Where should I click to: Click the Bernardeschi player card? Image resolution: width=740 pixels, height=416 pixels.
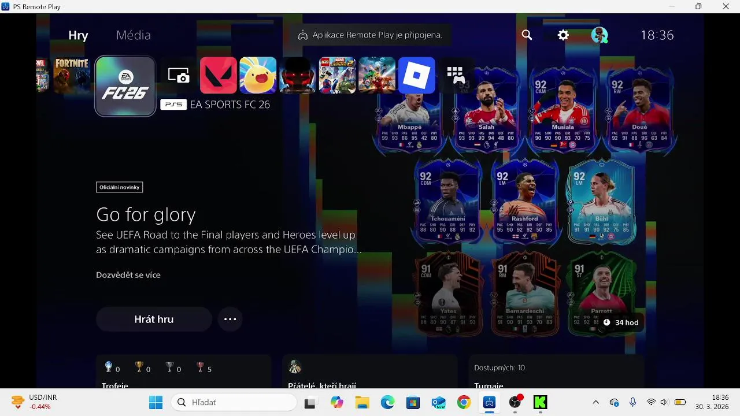click(525, 293)
